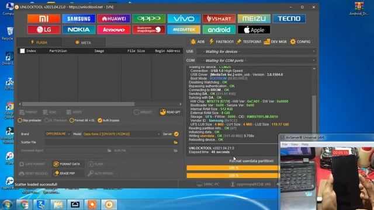374x210 pixels.
Task: Select the LG brand tile
Action: click(44, 30)
